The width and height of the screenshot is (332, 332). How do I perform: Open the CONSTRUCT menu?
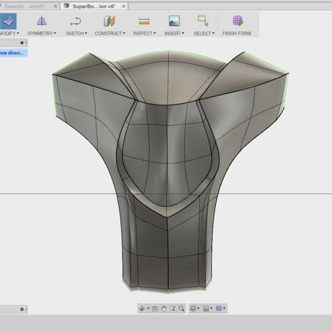pyautogui.click(x=110, y=33)
